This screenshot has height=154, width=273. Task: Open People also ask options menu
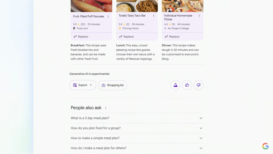(x=106, y=108)
